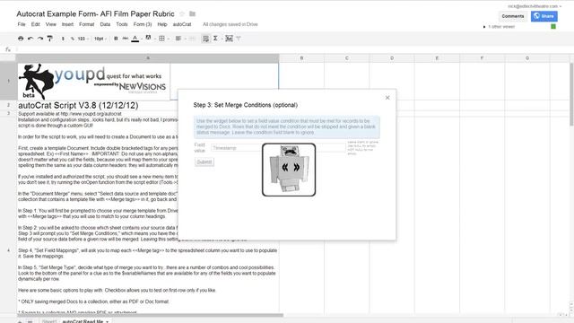Click the Functions sigma icon
The image size is (574, 323).
215,39
